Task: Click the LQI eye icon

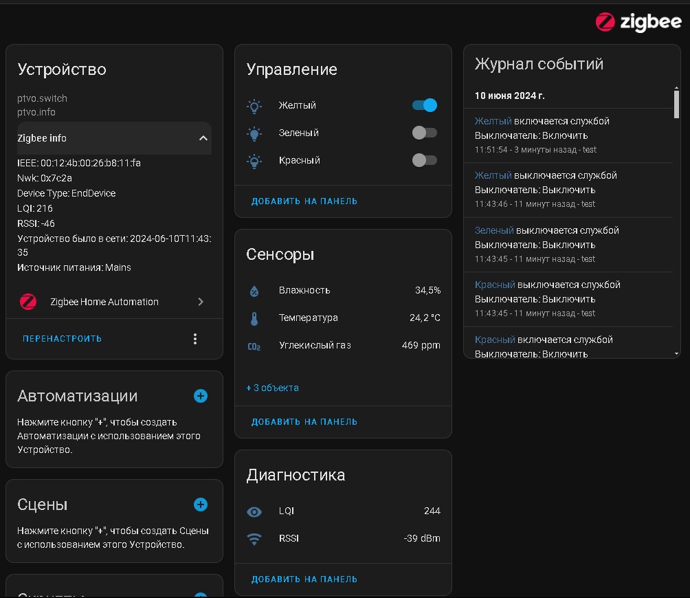Action: coord(254,511)
